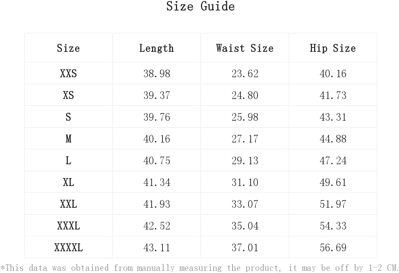Click the Size Guide title
The width and height of the screenshot is (399, 273).
click(x=200, y=6)
